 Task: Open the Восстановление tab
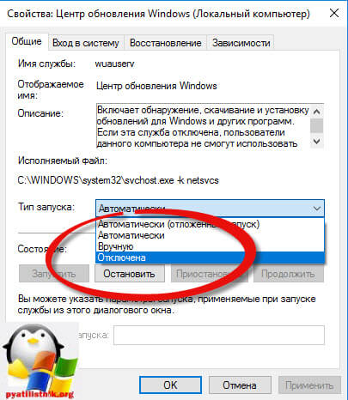pos(165,43)
